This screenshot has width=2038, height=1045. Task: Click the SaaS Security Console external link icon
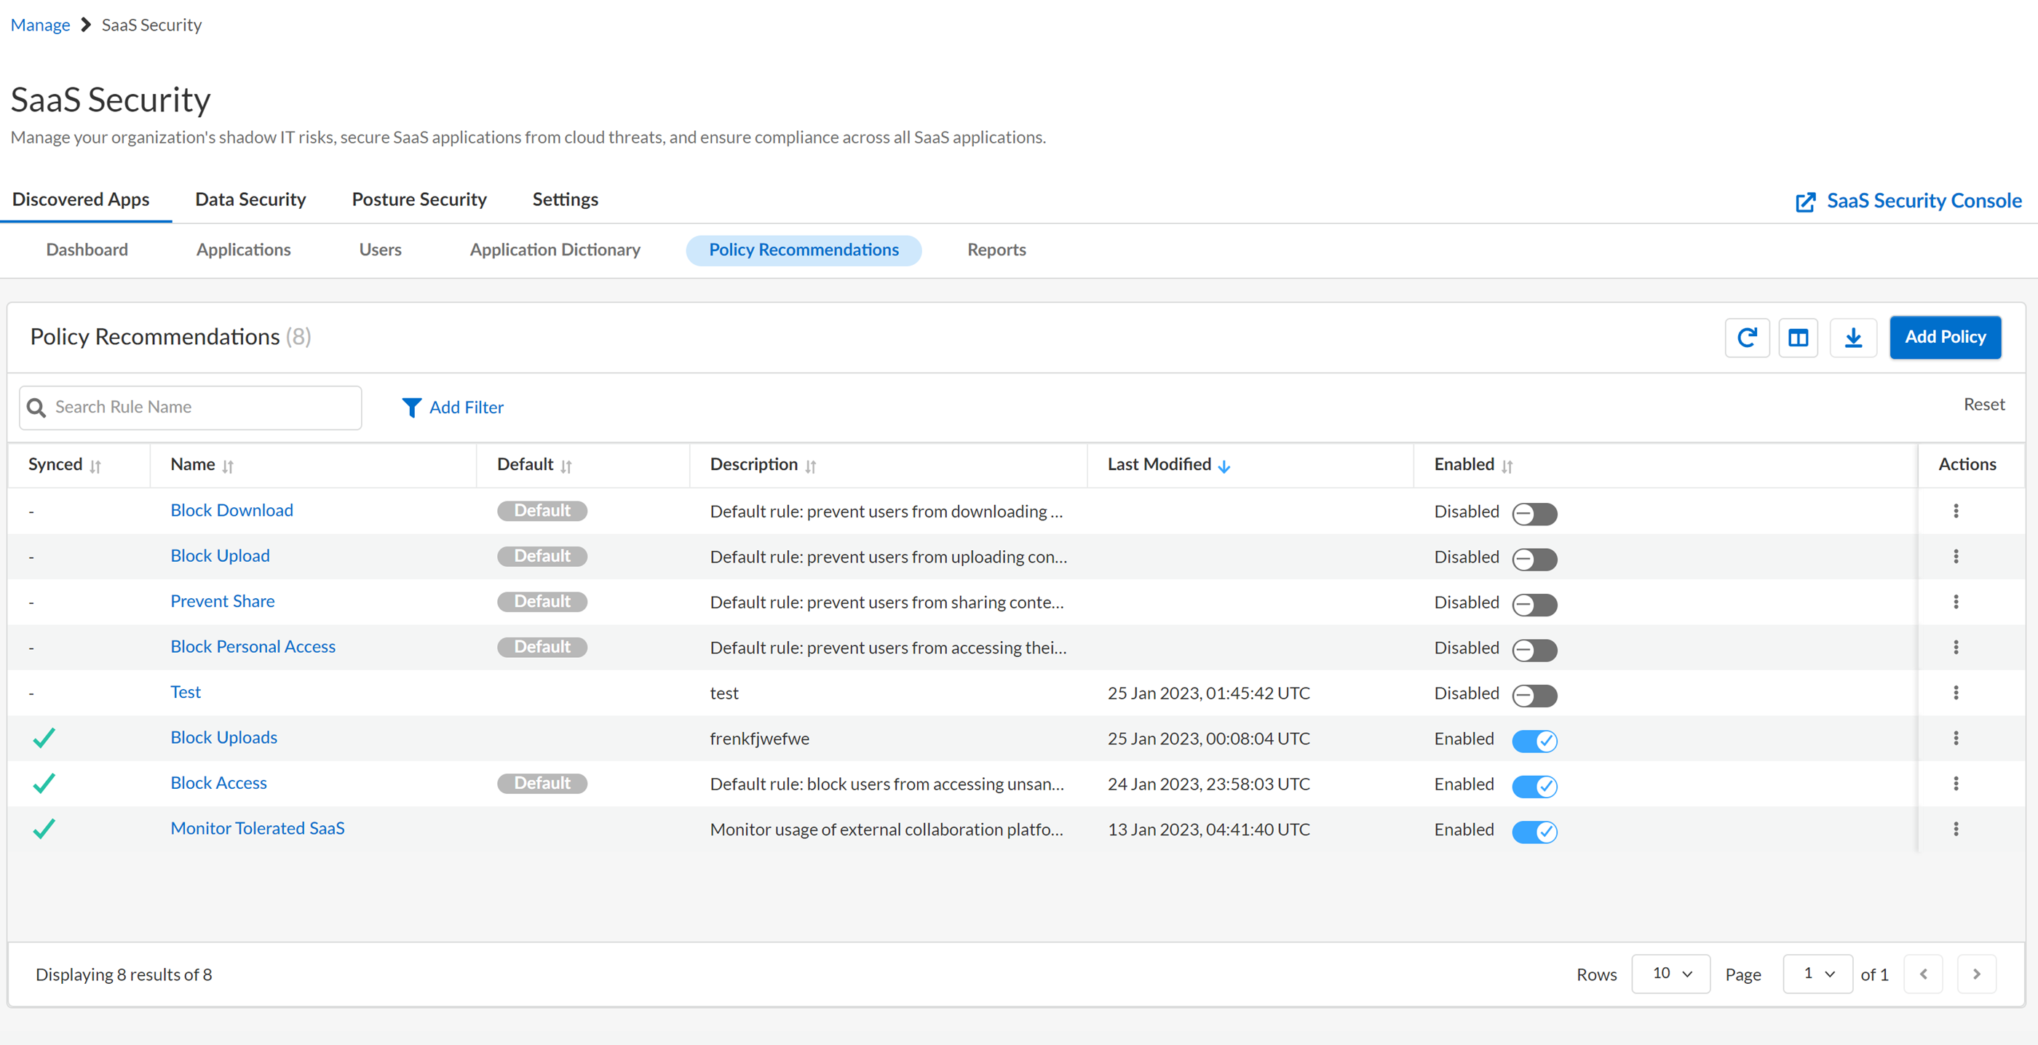coord(1805,202)
